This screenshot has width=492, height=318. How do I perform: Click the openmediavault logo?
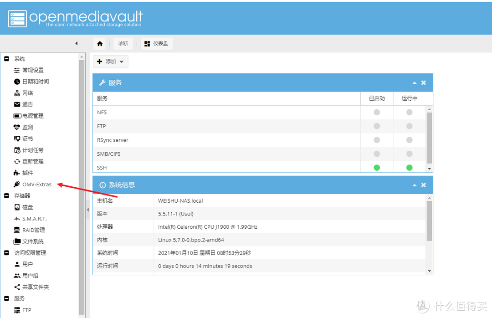point(75,18)
